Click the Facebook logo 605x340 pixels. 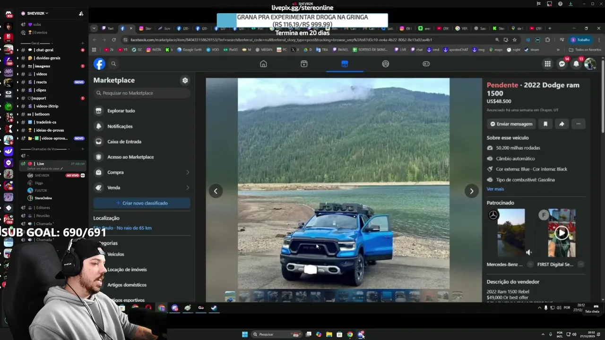click(x=99, y=64)
